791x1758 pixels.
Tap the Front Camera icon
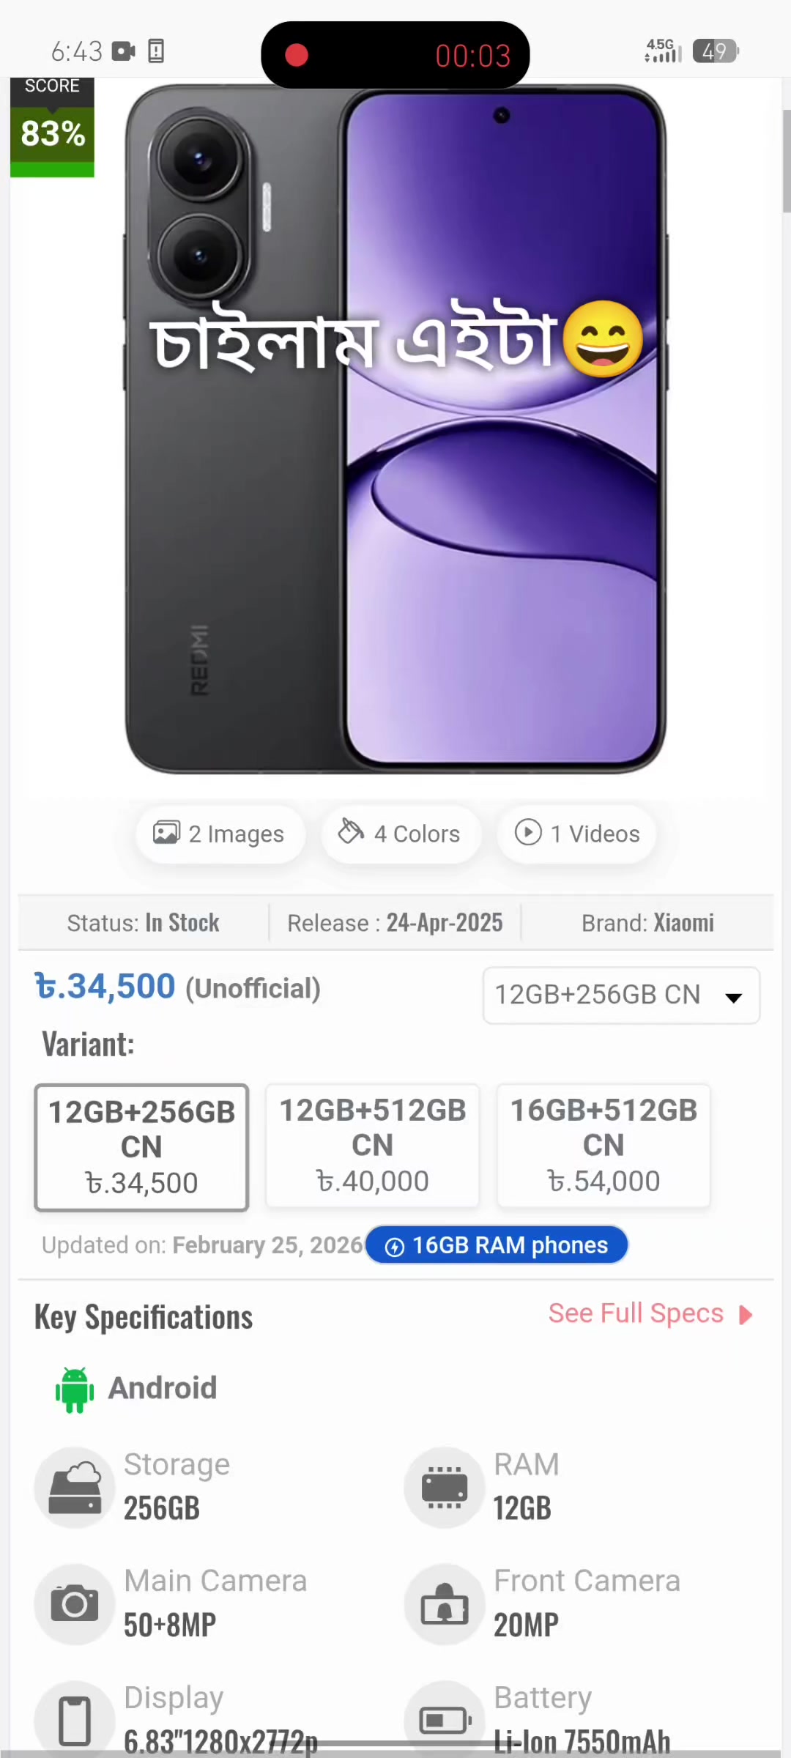[445, 1603]
